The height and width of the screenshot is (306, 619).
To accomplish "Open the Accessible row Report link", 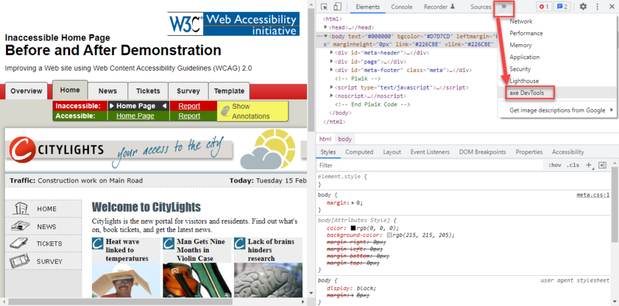I will point(189,116).
